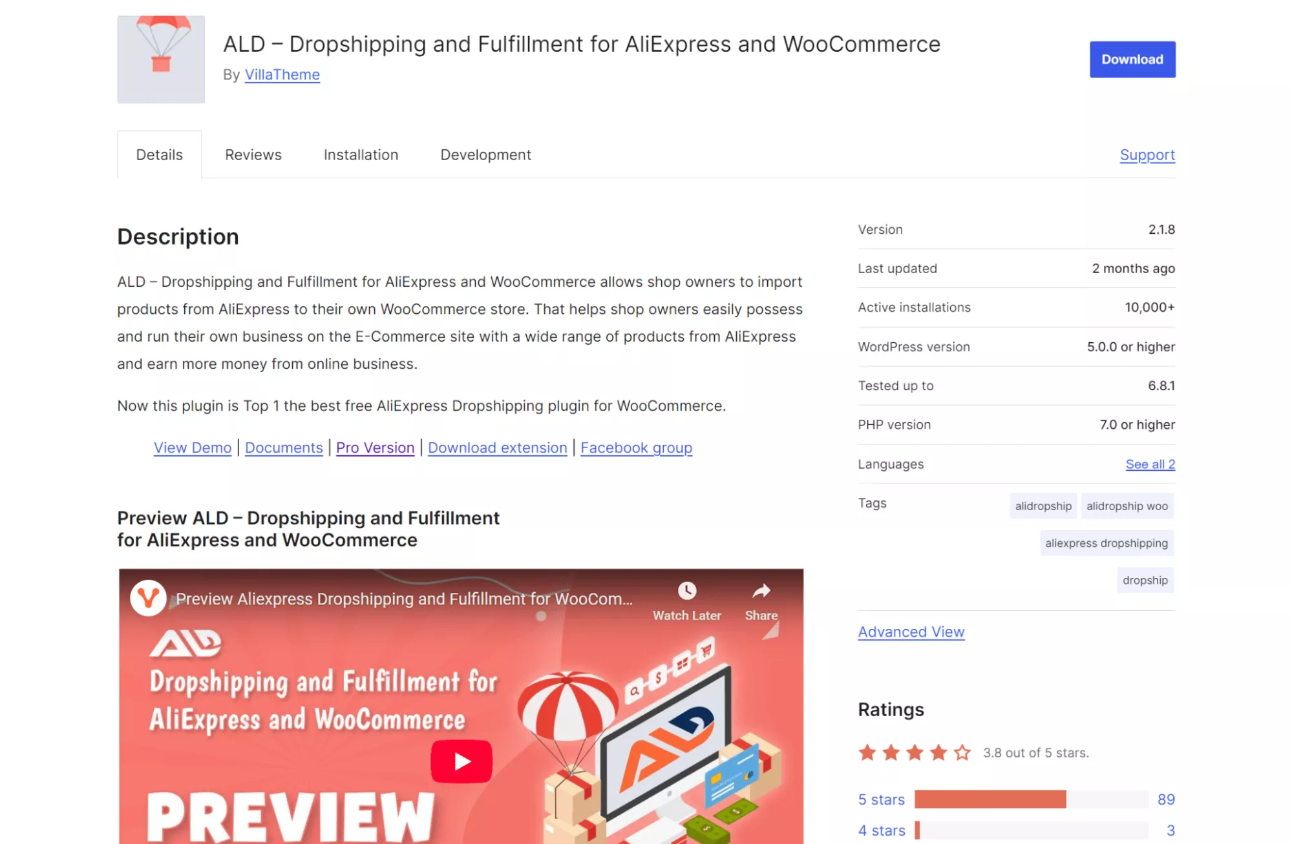
Task: Click the plugin title heading
Action: click(x=582, y=44)
